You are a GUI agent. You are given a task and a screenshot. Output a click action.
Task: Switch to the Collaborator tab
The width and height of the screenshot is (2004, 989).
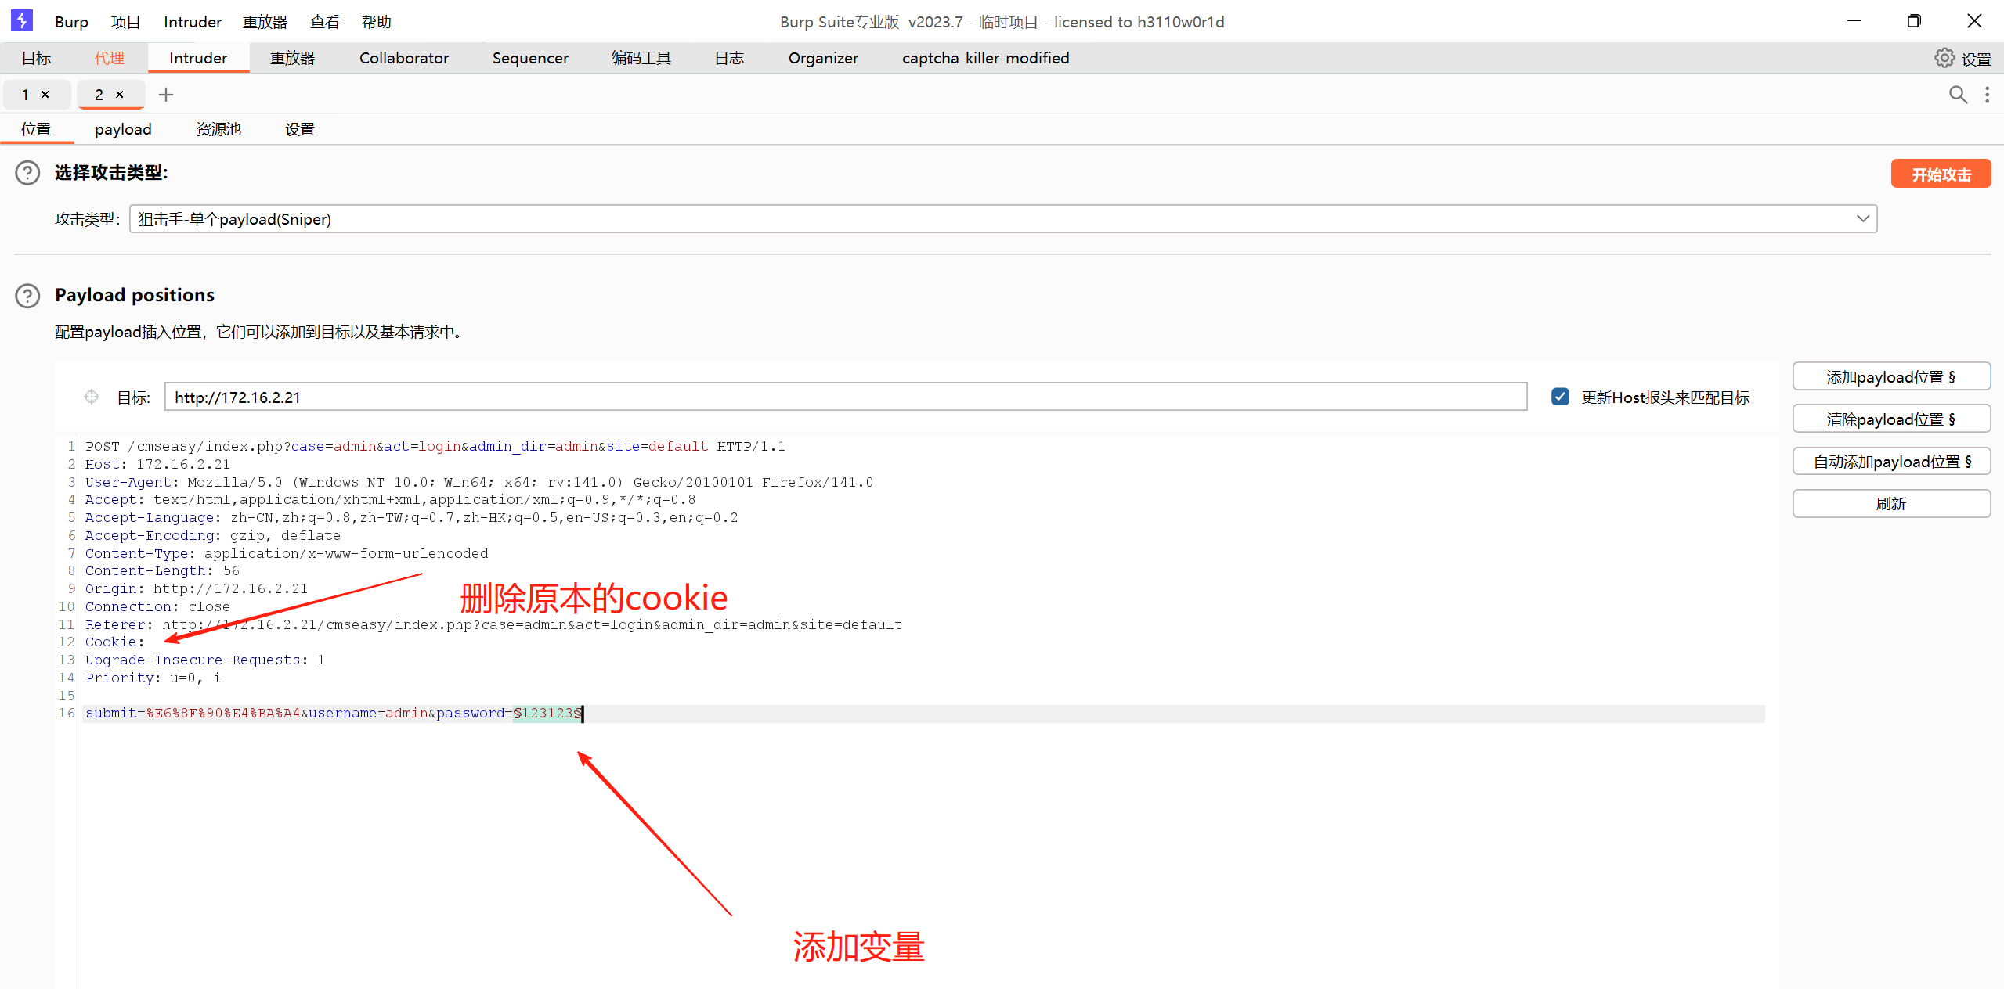coord(404,58)
